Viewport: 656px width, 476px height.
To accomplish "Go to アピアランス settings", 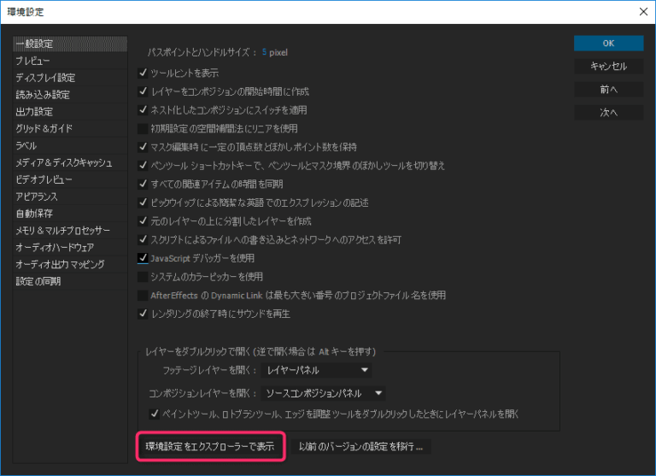I will pos(38,197).
